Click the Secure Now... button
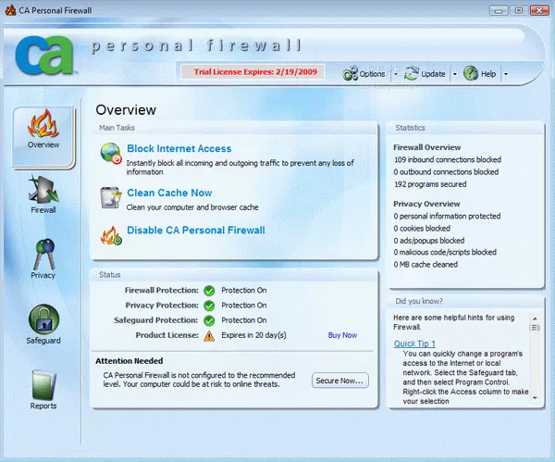Viewport: 555px width, 462px height. [x=339, y=381]
